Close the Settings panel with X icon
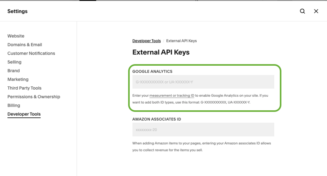This screenshot has width=327, height=176. [x=316, y=11]
